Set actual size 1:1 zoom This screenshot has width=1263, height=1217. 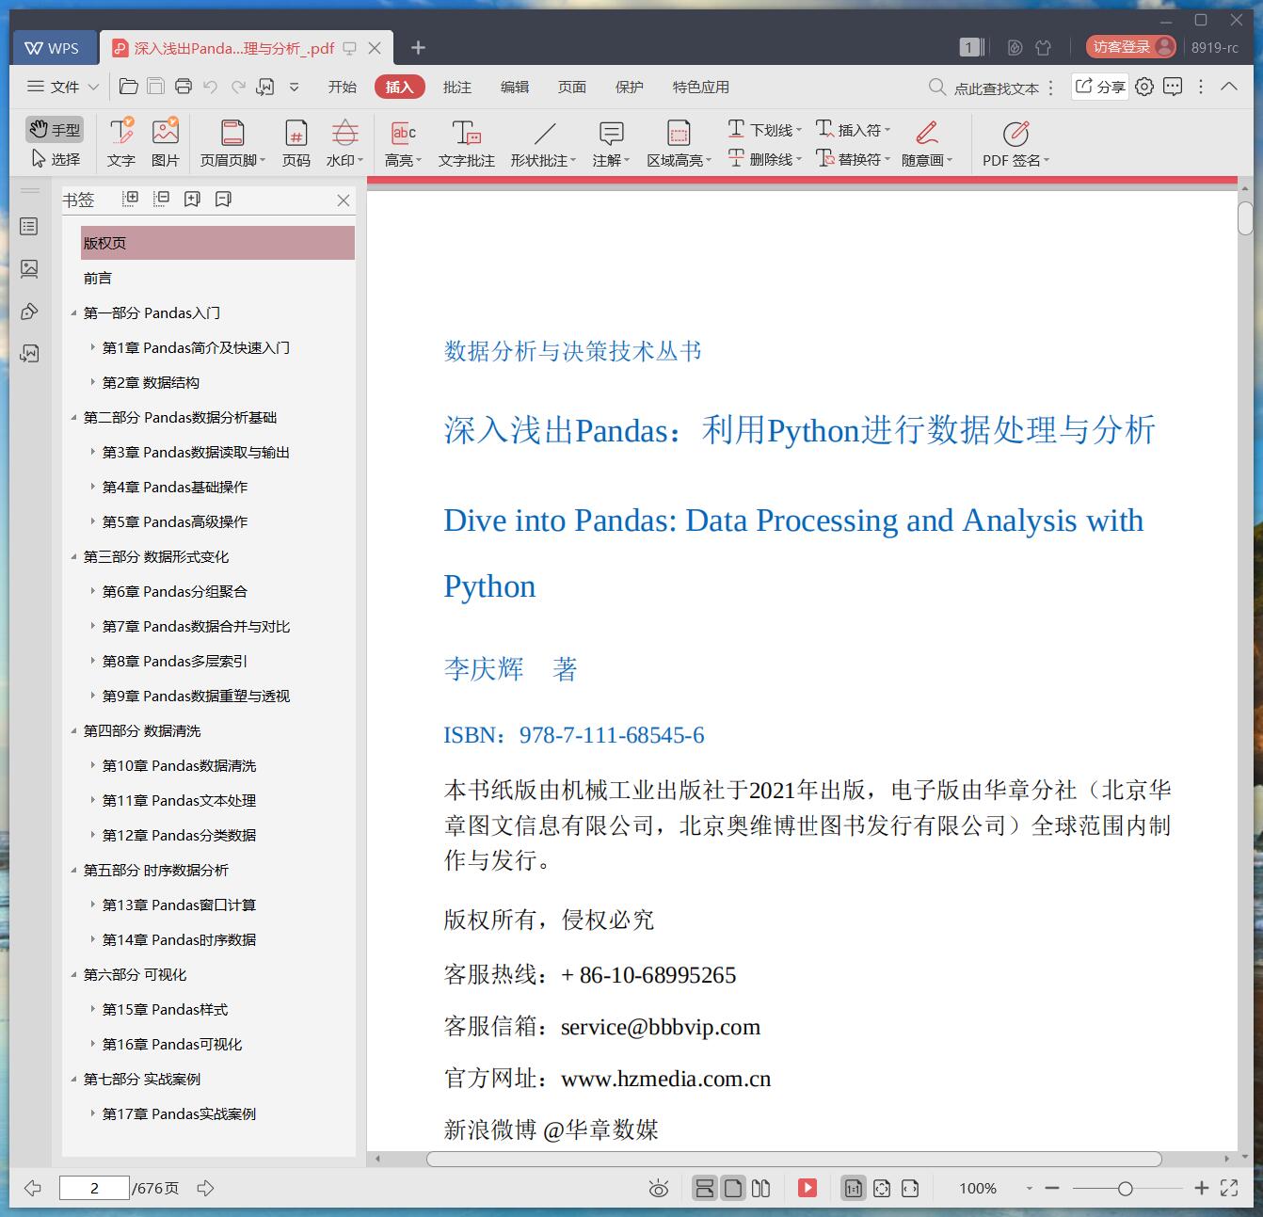(x=854, y=1188)
